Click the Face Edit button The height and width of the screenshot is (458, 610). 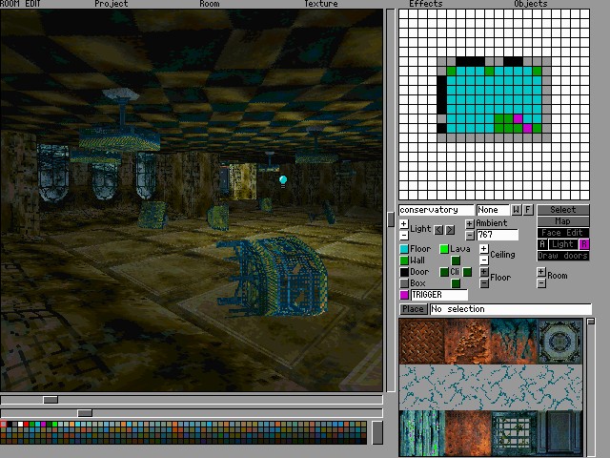click(563, 233)
